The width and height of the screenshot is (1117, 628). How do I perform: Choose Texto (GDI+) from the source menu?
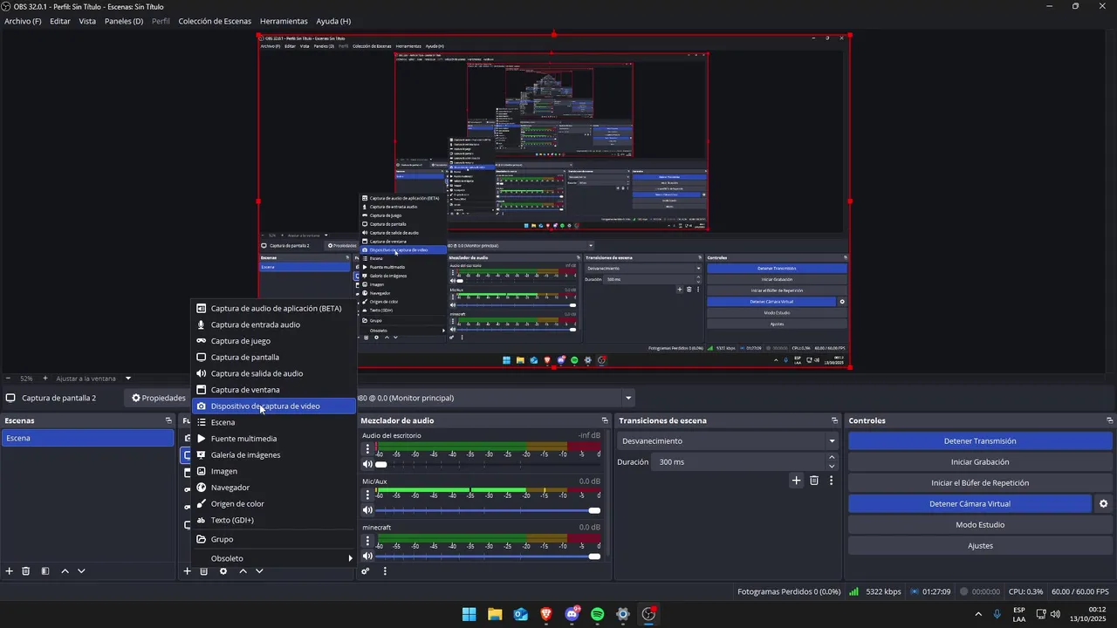[273, 520]
